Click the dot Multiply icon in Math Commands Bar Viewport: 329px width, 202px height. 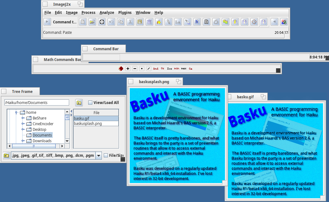point(141,69)
